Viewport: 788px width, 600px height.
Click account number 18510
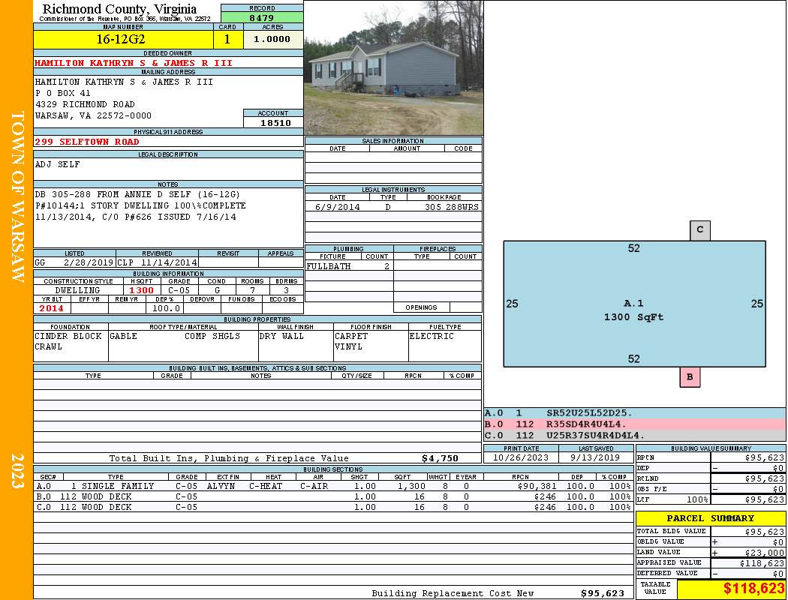[275, 122]
